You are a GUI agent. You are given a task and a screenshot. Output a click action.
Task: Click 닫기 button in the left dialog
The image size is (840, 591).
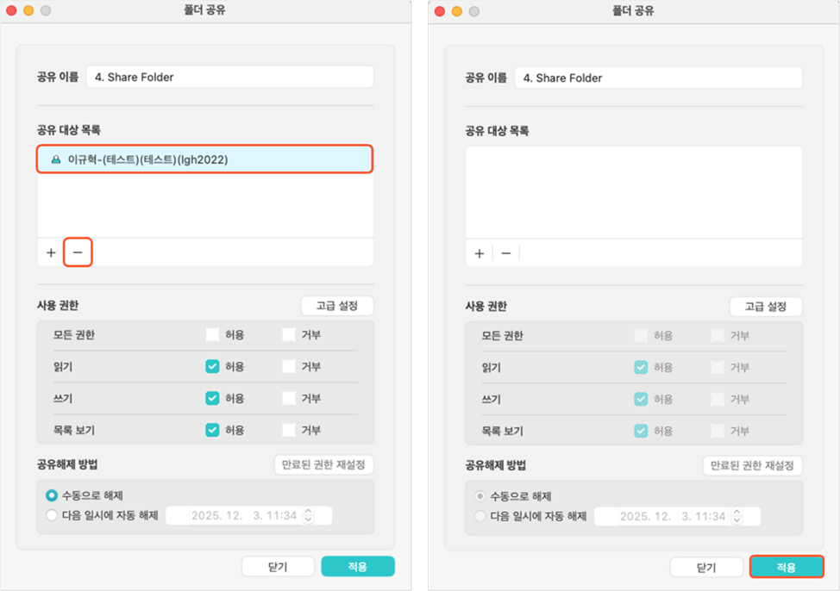[277, 566]
